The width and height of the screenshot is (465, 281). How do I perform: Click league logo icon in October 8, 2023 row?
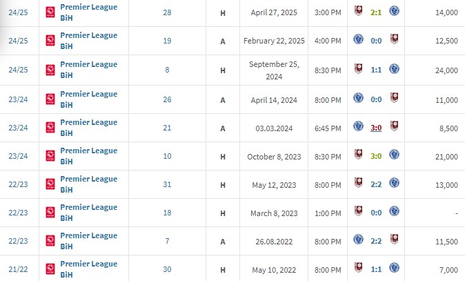coord(50,156)
